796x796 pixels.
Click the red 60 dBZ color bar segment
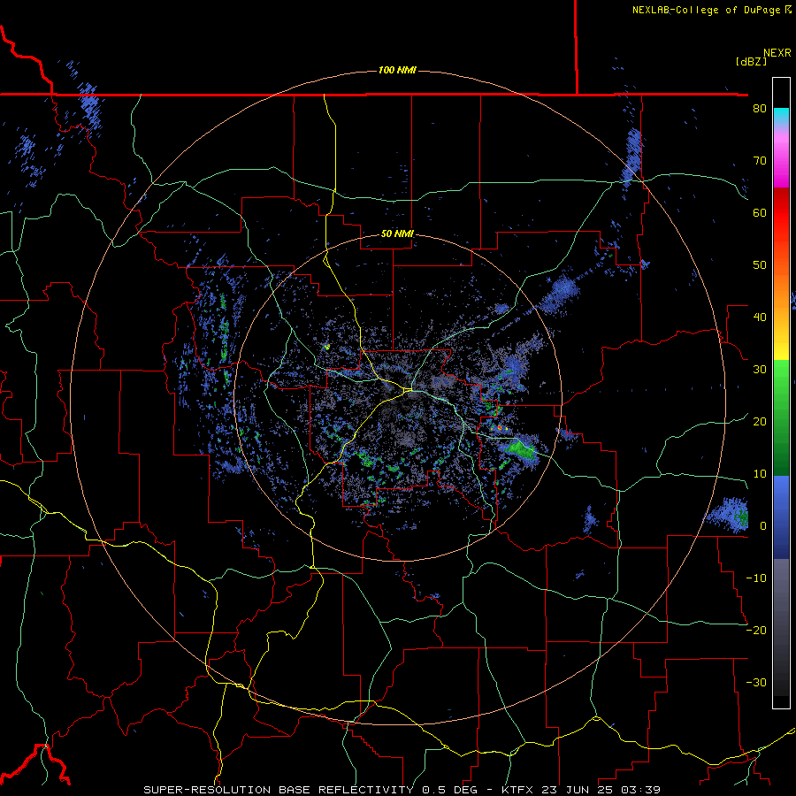pos(781,213)
